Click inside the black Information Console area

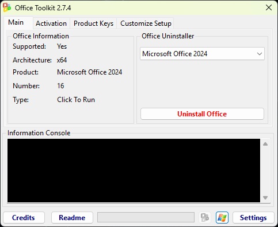pos(134,170)
